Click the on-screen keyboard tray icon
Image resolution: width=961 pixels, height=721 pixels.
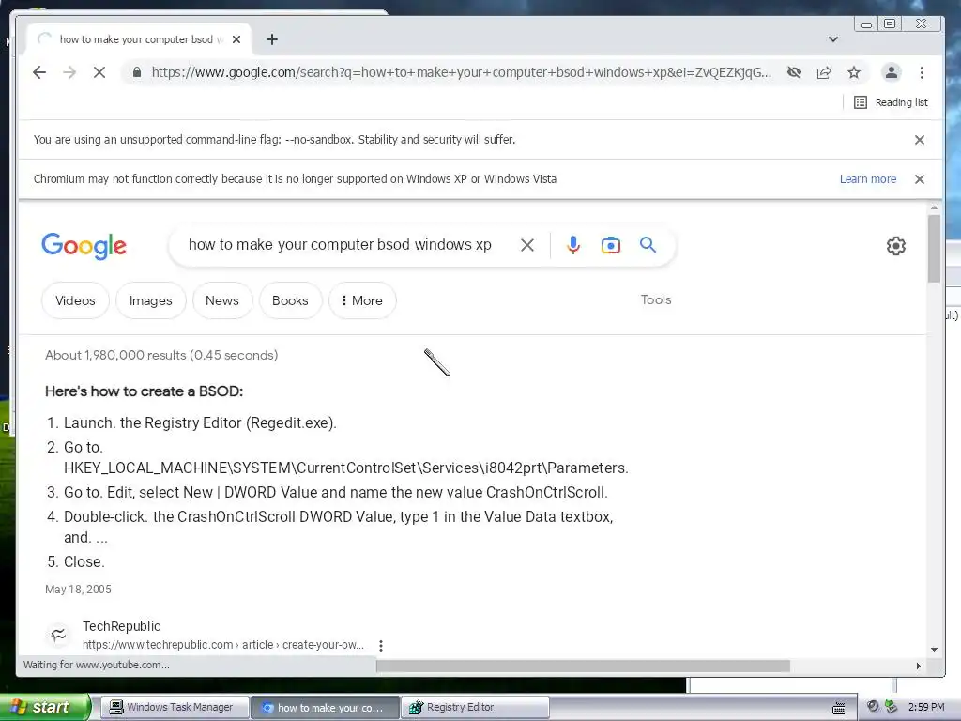tap(838, 708)
